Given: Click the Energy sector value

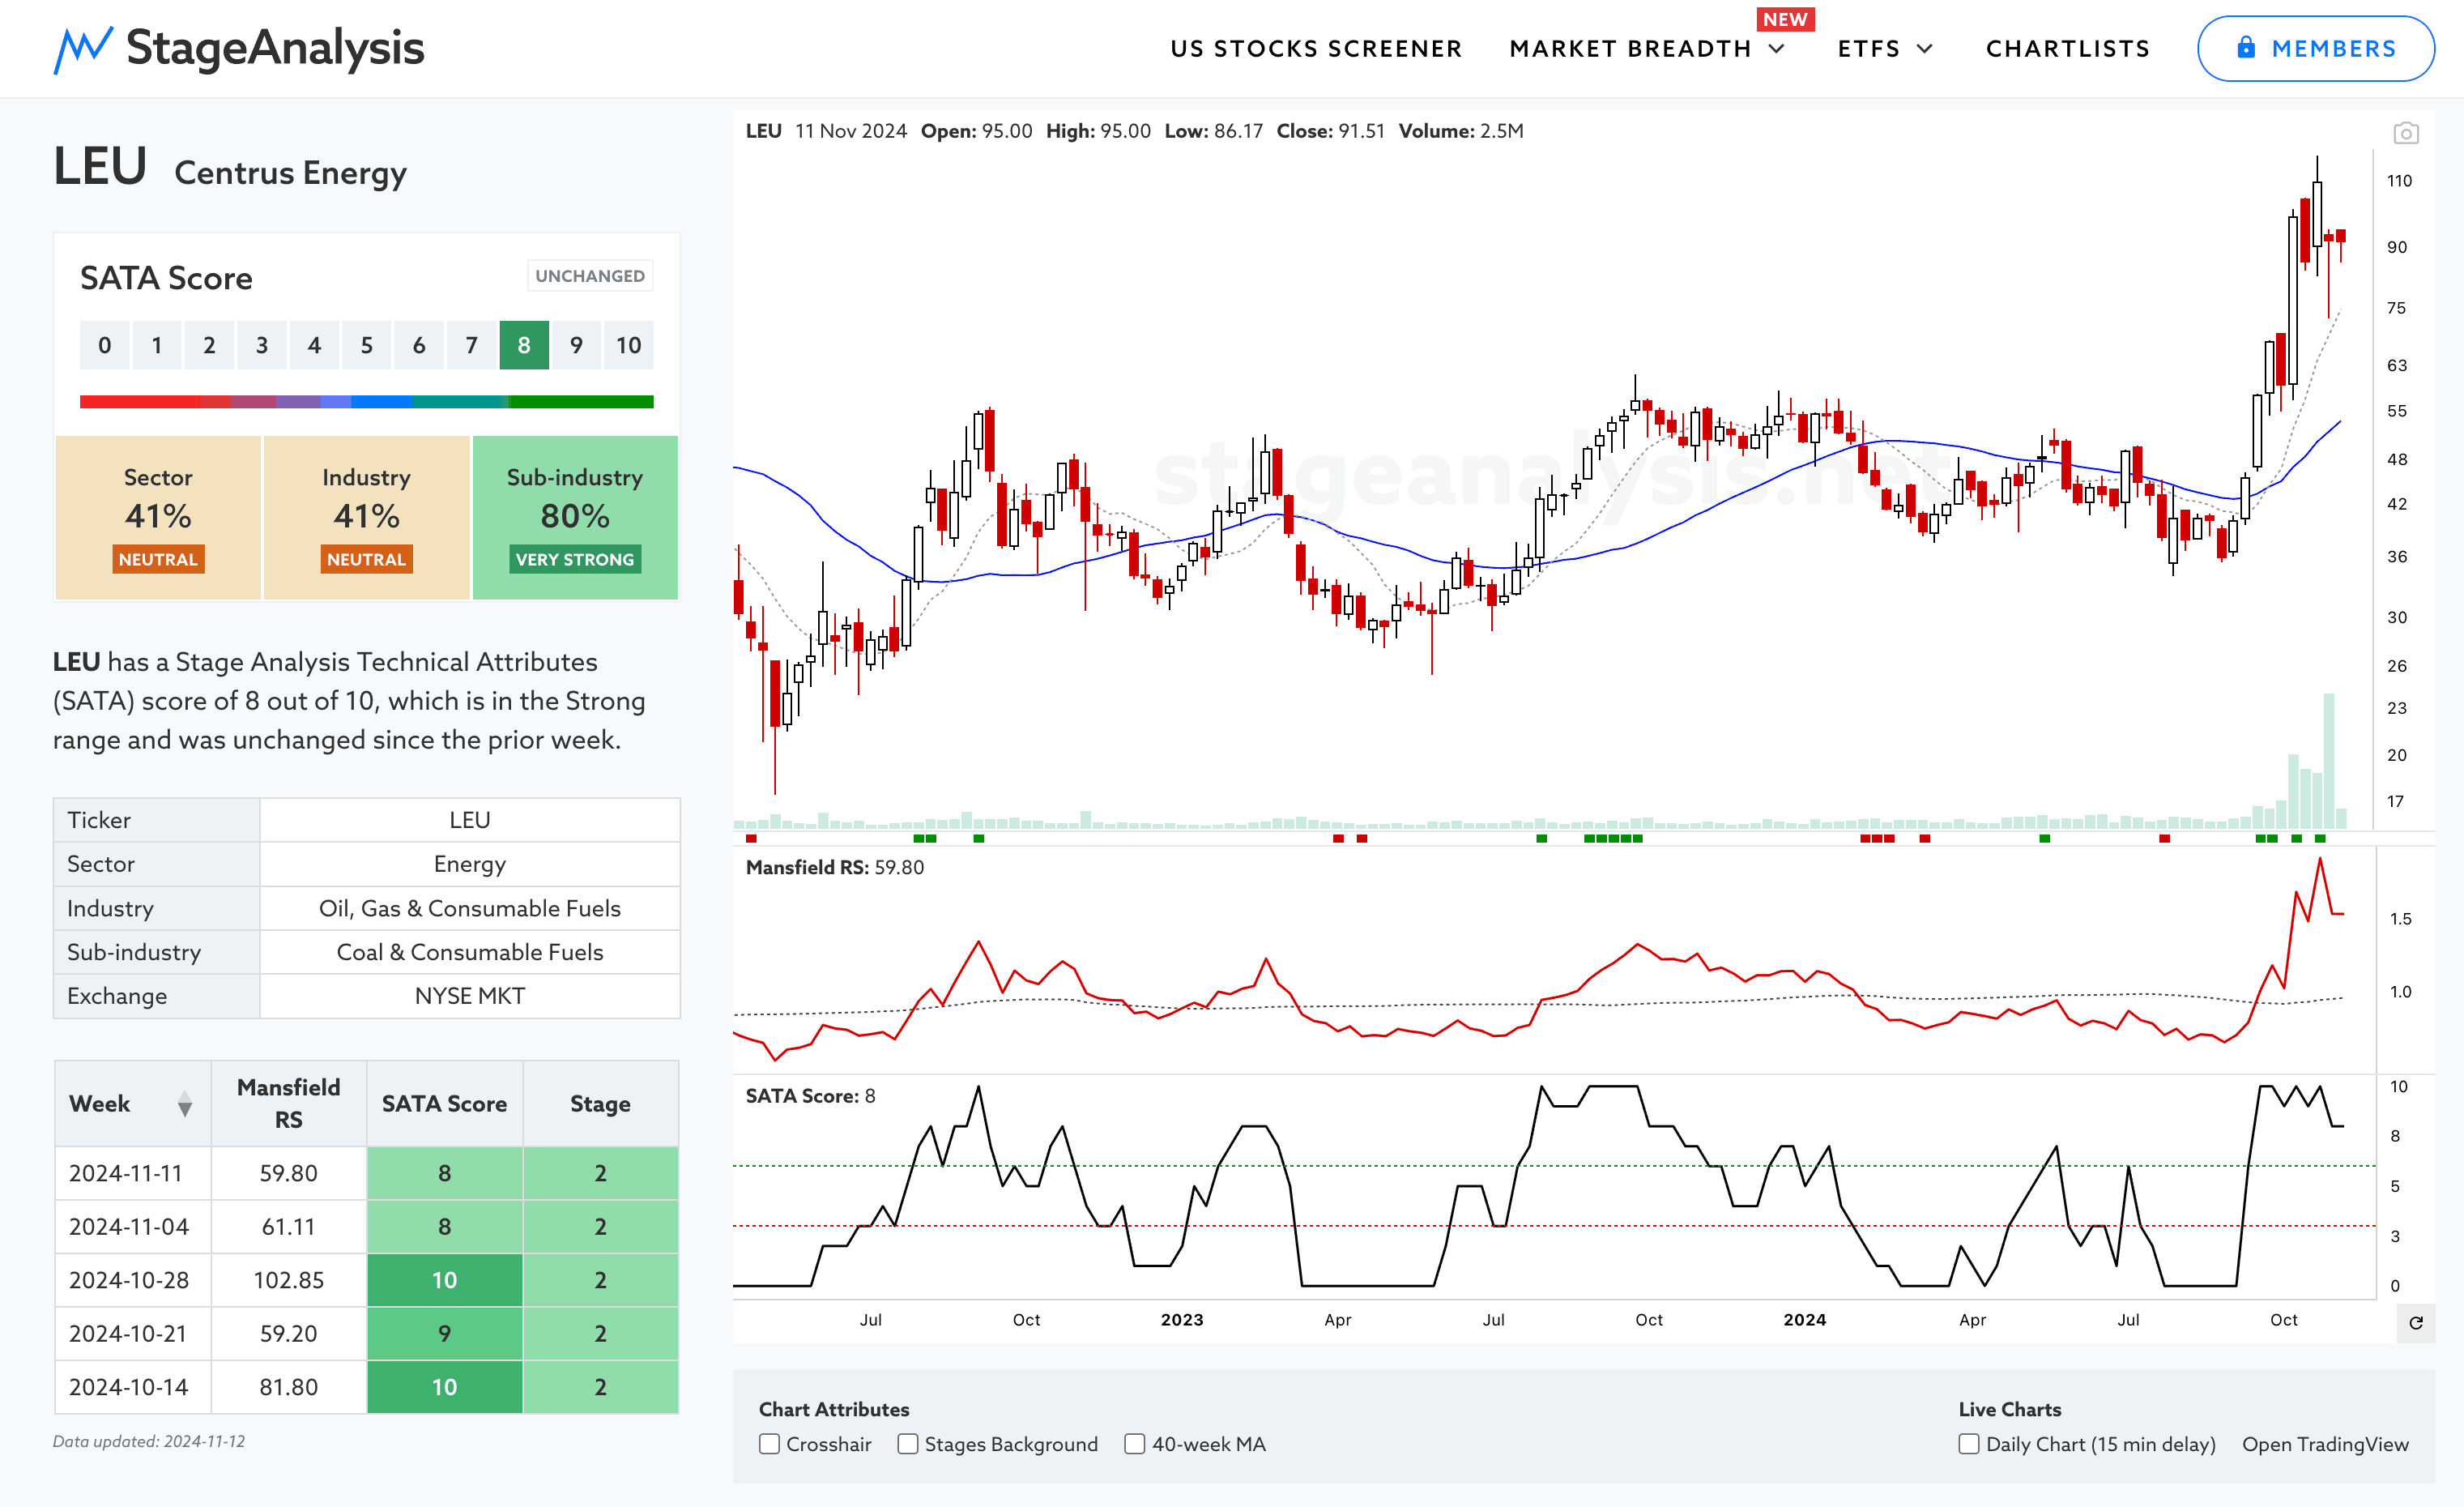Looking at the screenshot, I should click(469, 864).
